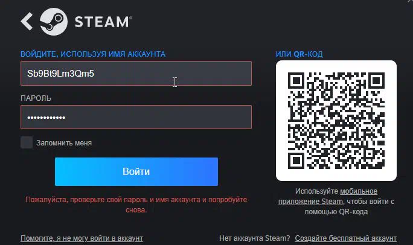Open the мобильное приложение Steam link
This screenshot has height=245, width=413.
(328, 196)
